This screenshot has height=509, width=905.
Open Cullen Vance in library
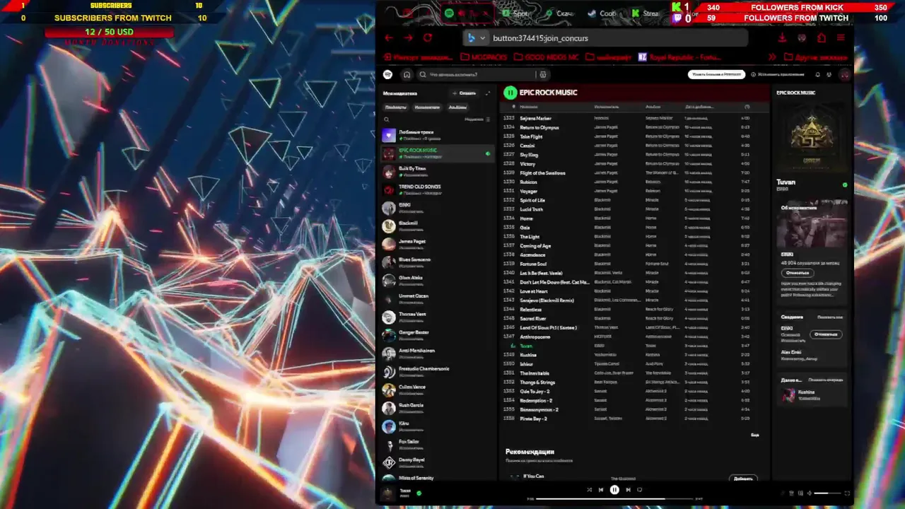(437, 390)
